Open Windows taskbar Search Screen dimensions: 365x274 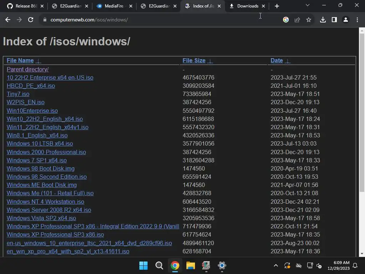tap(159, 265)
